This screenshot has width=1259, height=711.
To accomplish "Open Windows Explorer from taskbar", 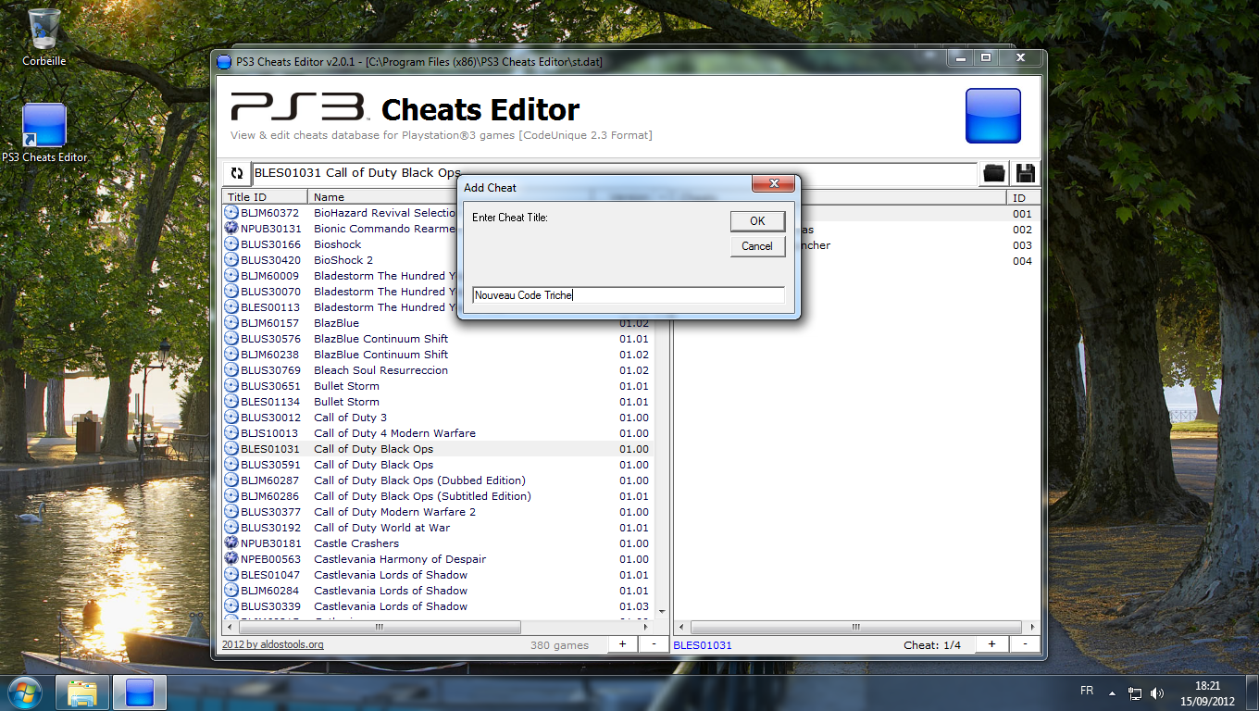I will 82,692.
